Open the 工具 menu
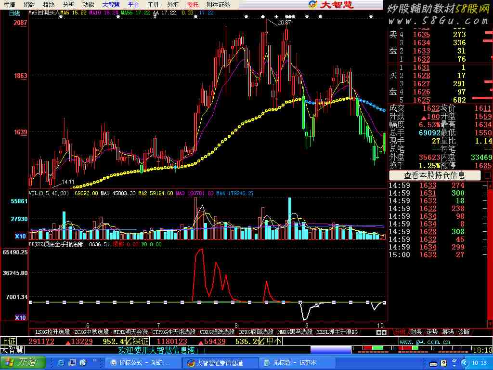 [153, 4]
